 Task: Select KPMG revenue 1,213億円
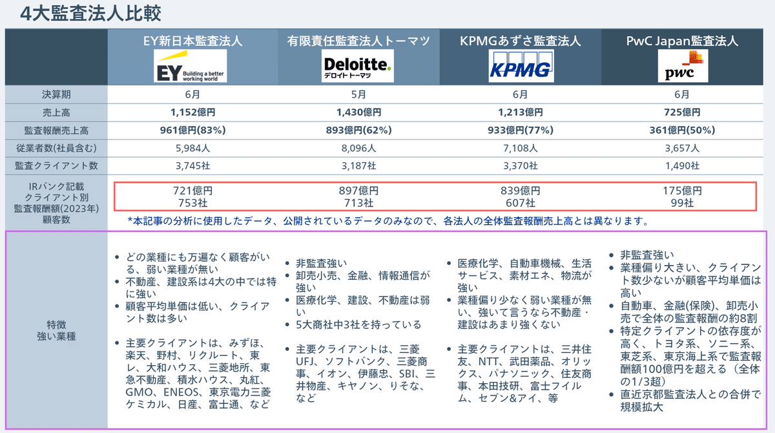[521, 112]
